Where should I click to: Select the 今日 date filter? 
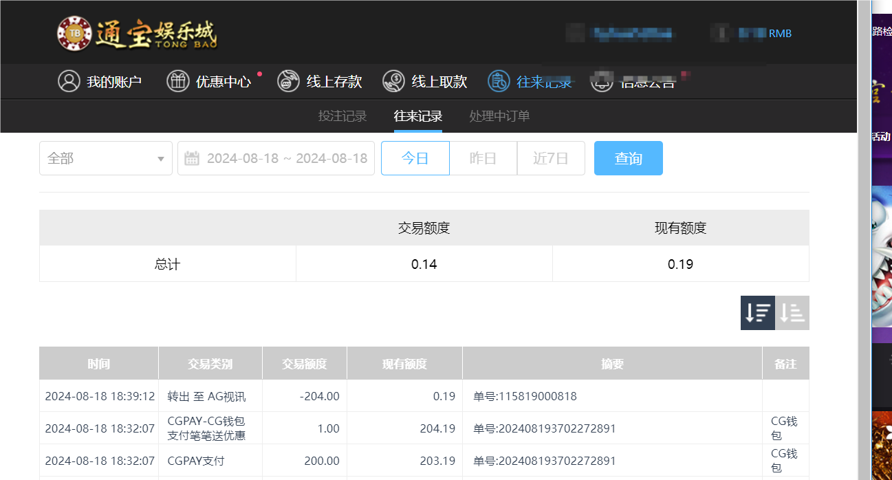[415, 157]
